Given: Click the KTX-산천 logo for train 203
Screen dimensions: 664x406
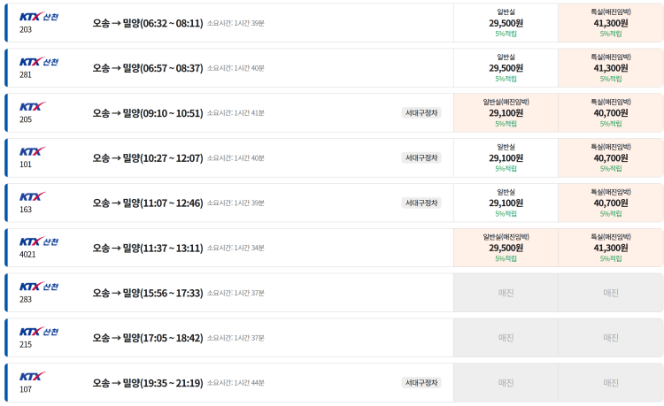Looking at the screenshot, I should (x=39, y=17).
